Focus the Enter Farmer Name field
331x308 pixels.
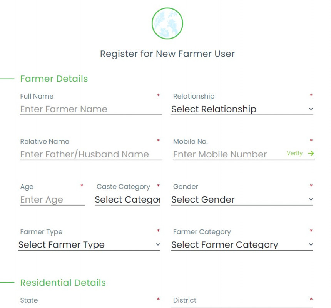pyautogui.click(x=90, y=109)
